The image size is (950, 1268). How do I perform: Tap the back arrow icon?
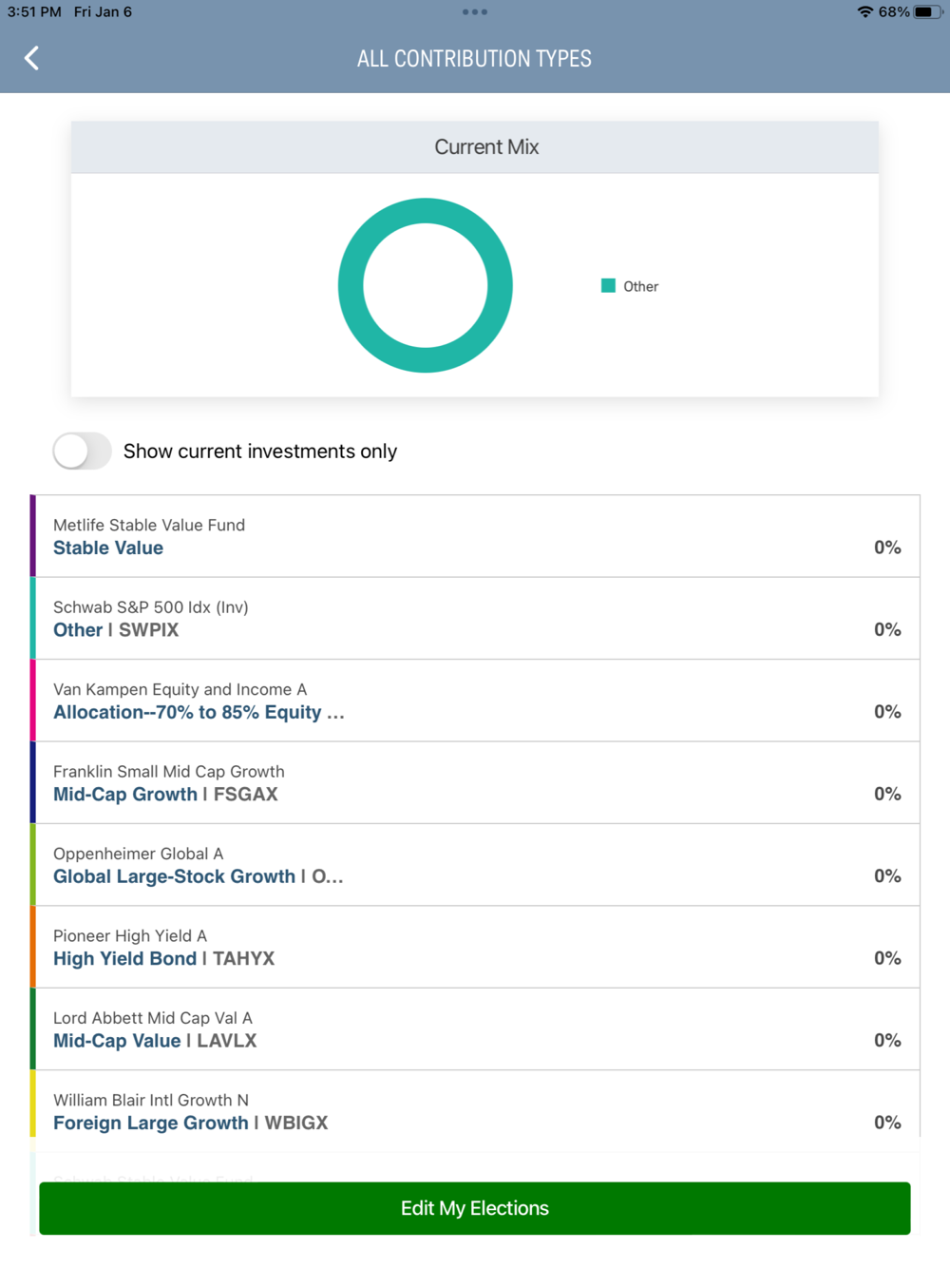pos(31,58)
